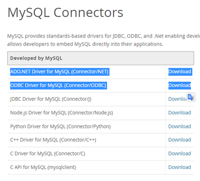Open ODBC Driver for MySQL link
This screenshot has height=181, width=200.
point(58,85)
